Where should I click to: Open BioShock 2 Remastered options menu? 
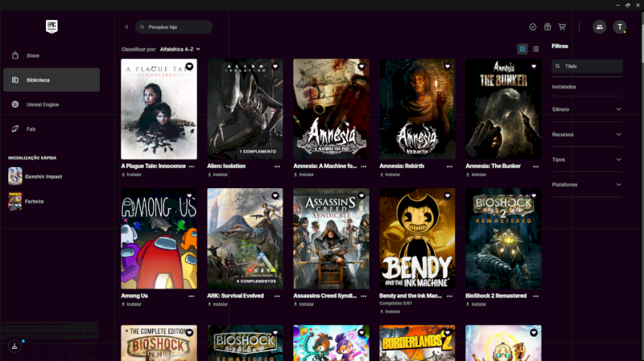click(x=535, y=296)
